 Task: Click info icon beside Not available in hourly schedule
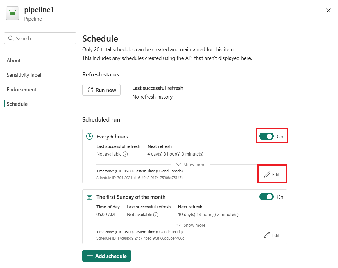pyautogui.click(x=125, y=154)
